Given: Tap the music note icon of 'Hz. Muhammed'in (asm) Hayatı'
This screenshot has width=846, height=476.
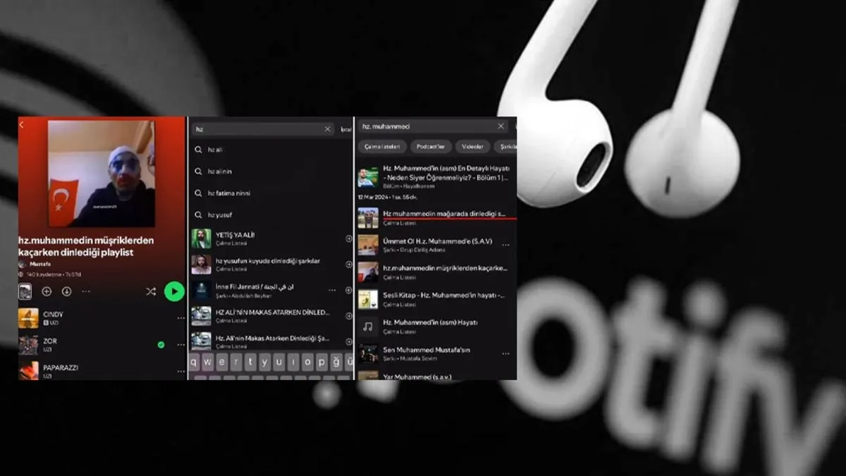Looking at the screenshot, I should [x=368, y=327].
